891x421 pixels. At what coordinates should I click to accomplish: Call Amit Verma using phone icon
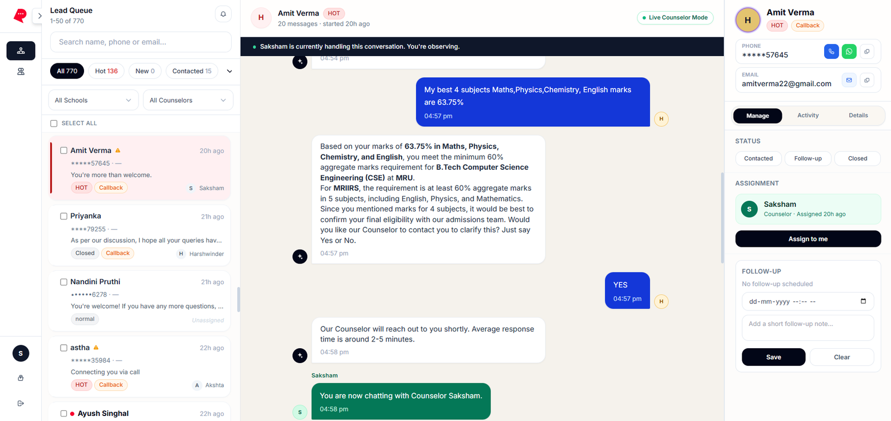click(831, 52)
